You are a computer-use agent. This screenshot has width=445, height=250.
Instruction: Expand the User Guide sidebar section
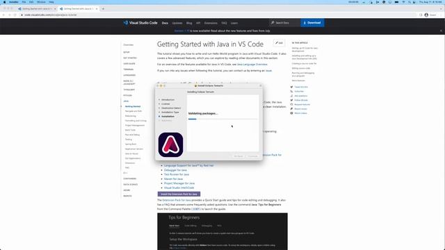tap(129, 63)
